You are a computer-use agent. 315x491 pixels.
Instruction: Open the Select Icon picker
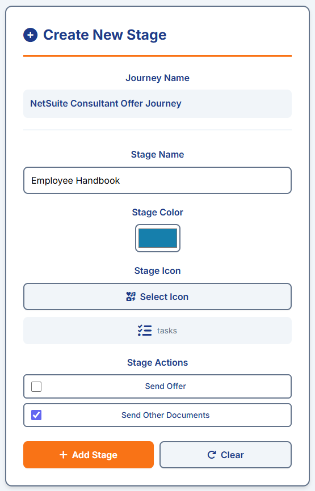coord(157,297)
